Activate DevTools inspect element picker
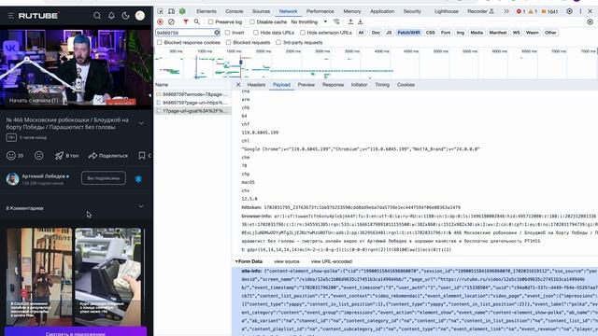Image resolution: width=598 pixels, height=336 pixels. [x=161, y=11]
